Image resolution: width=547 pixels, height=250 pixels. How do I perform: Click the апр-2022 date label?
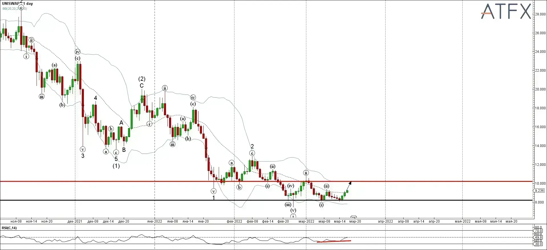pos(386,221)
